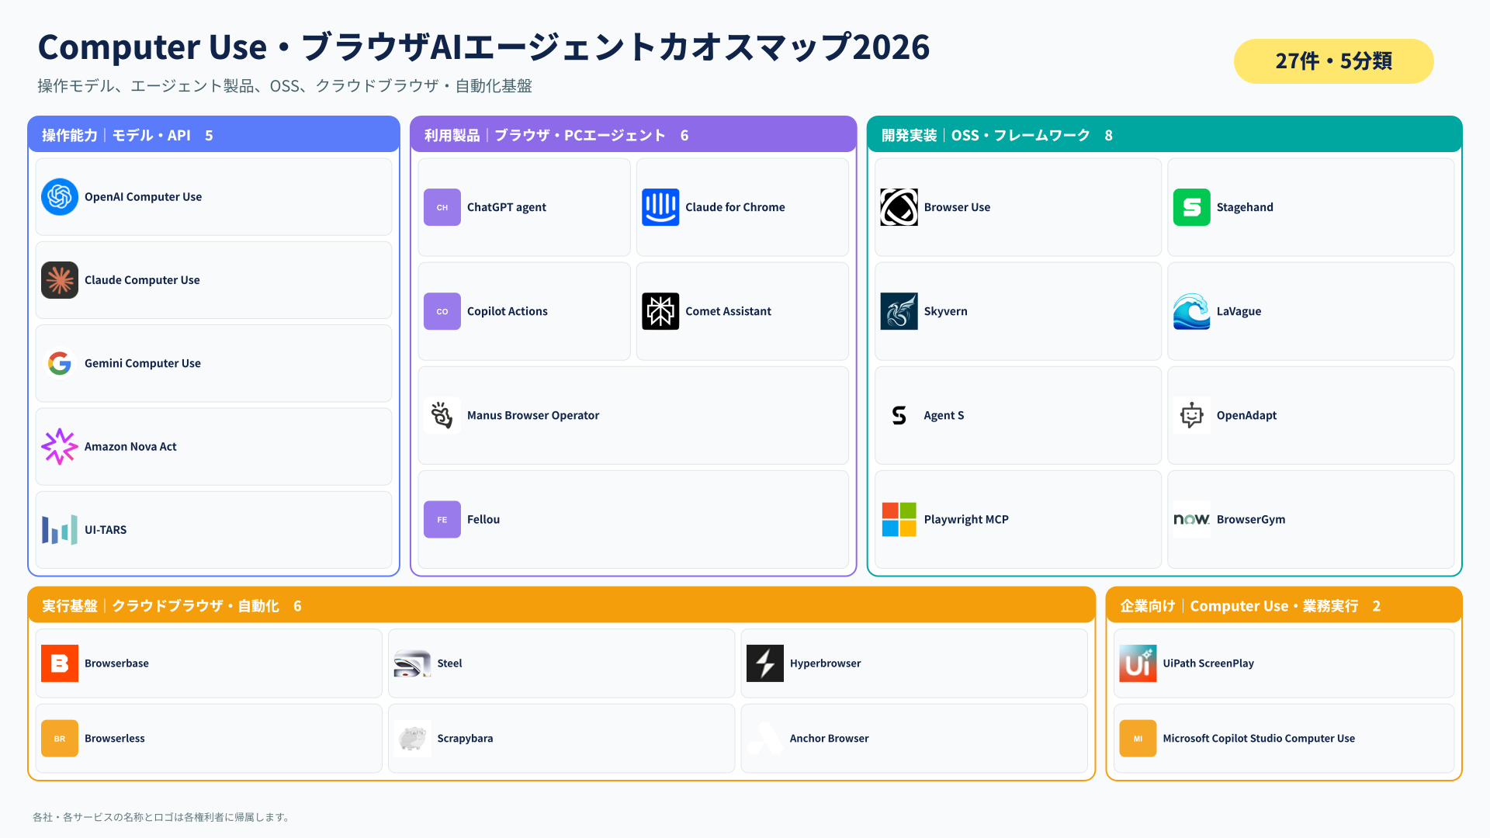Click the Amazon Nova Act star icon
This screenshot has width=1490, height=838.
coord(60,447)
